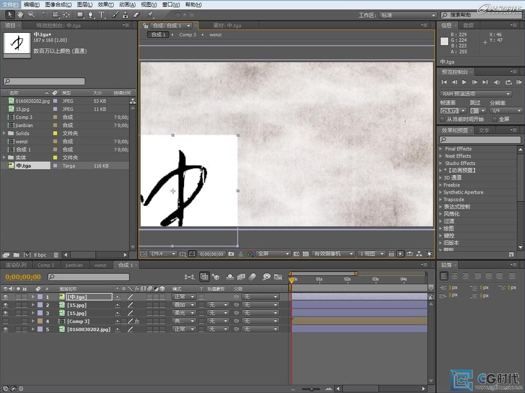
Task: Select the Rotation tool
Action: click(x=45, y=14)
